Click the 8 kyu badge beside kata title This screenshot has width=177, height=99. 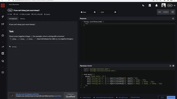click(10, 10)
